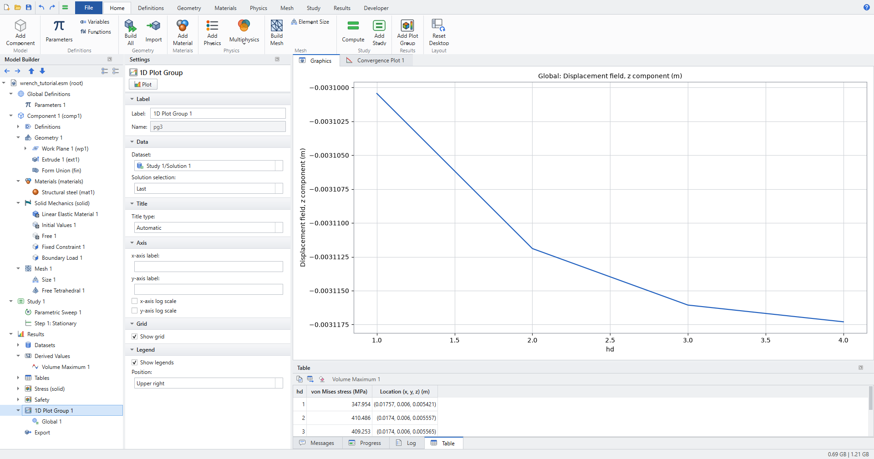Select Volume Maximum 1 in tree
This screenshot has width=874, height=459.
66,367
